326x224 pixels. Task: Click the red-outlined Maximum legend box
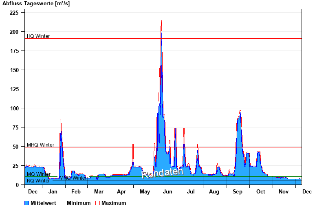coord(97,203)
